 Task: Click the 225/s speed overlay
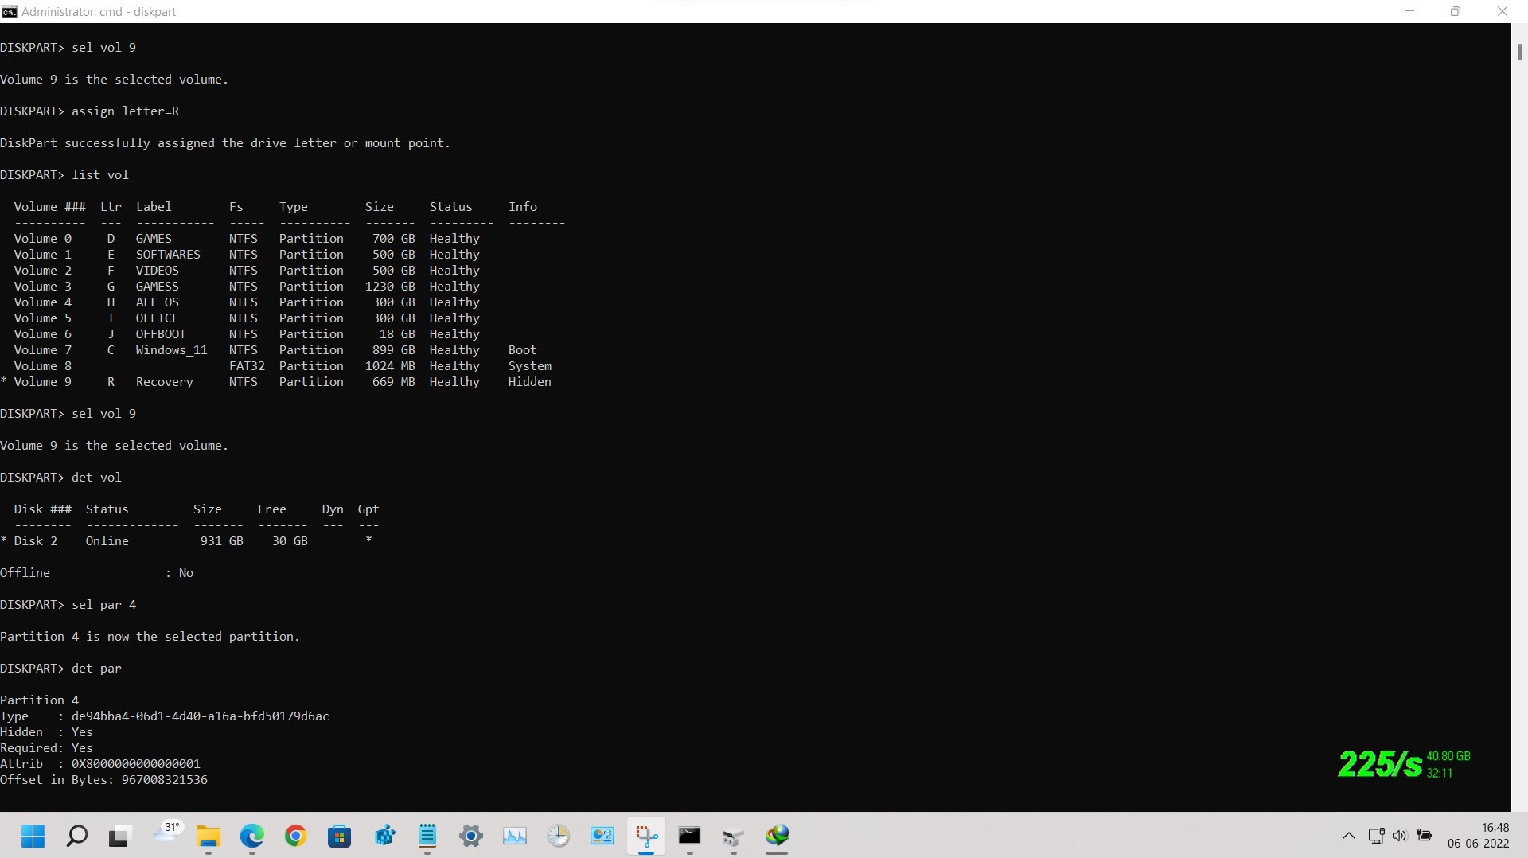click(x=1380, y=764)
